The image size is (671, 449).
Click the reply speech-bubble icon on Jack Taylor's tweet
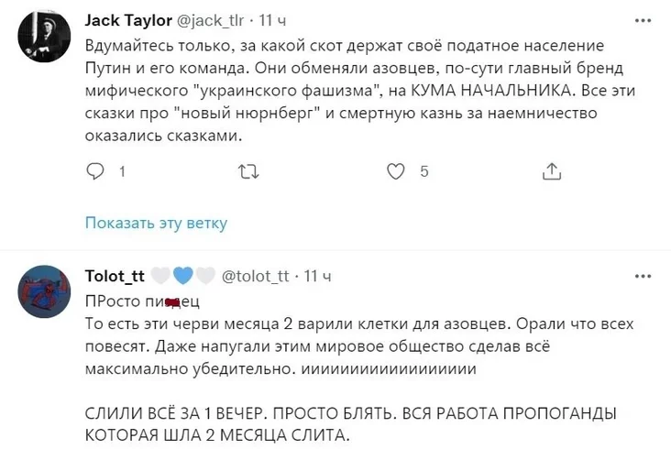point(96,171)
